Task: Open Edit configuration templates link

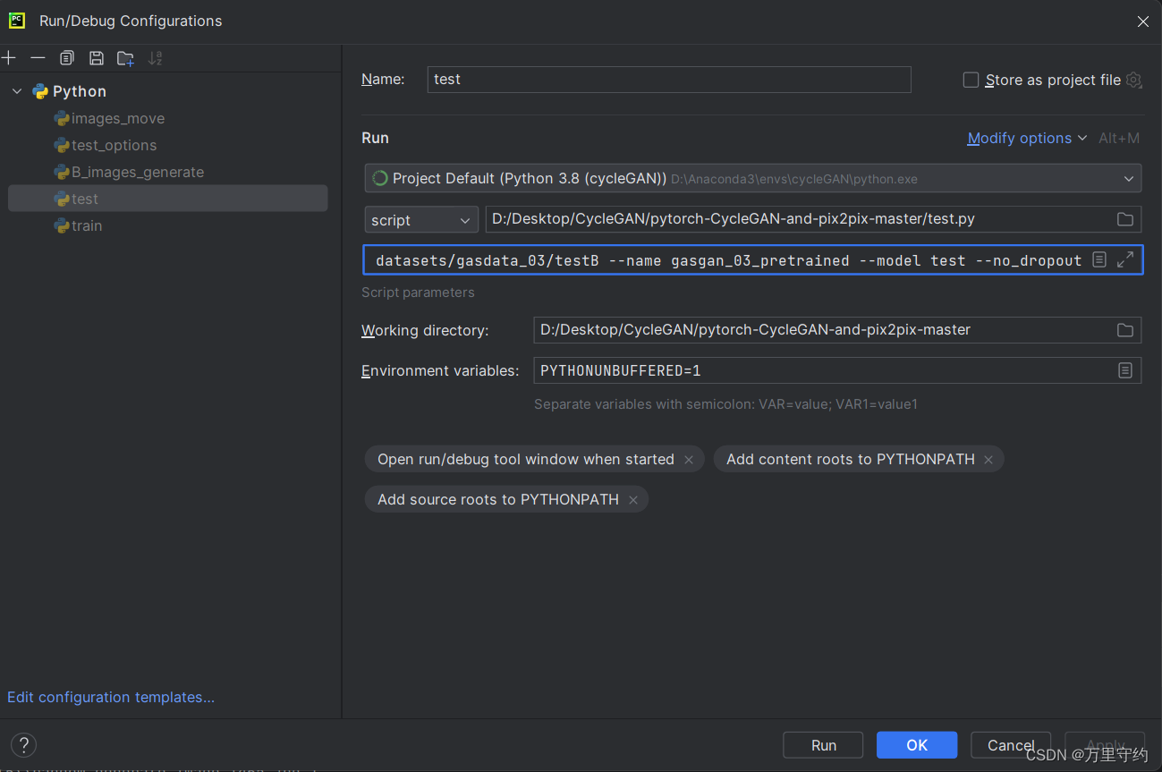Action: click(x=111, y=697)
